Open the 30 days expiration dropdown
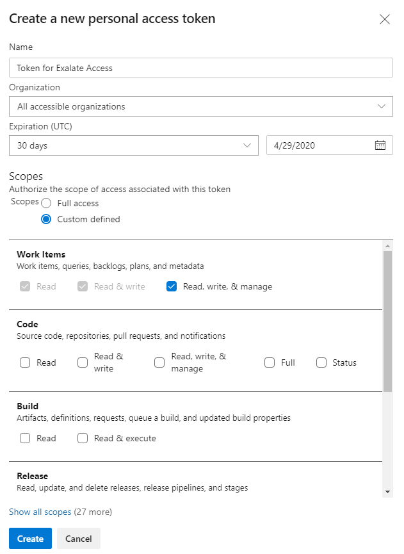Screen dimensions: 404x554 134,145
